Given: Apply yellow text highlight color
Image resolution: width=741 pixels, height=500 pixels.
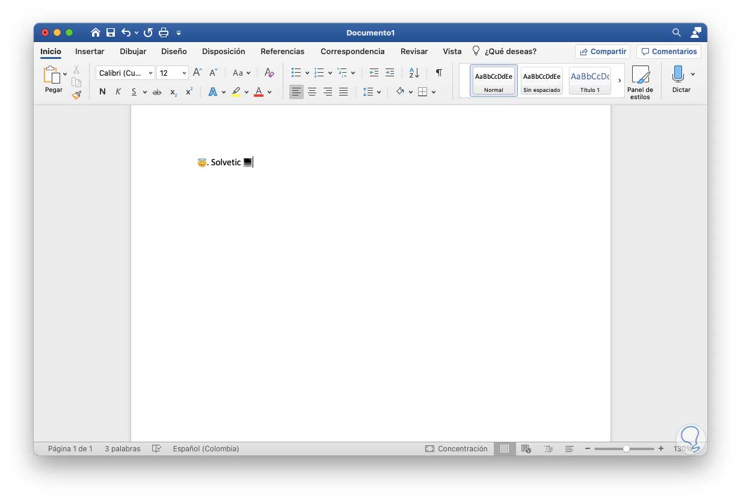Looking at the screenshot, I should tap(236, 92).
